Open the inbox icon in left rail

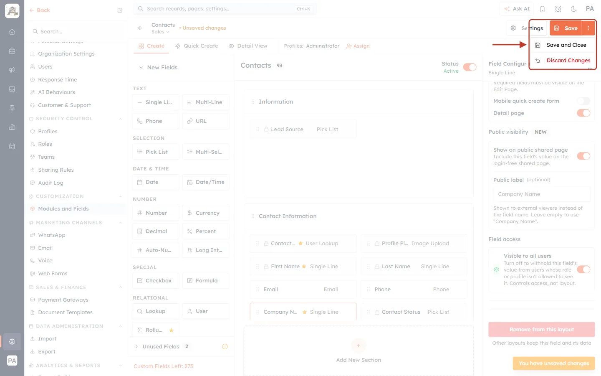12,89
